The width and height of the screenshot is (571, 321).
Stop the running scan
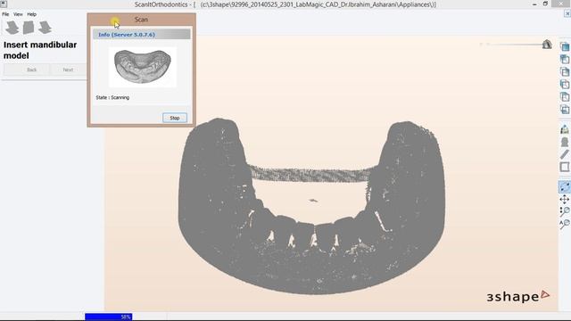[x=175, y=118]
